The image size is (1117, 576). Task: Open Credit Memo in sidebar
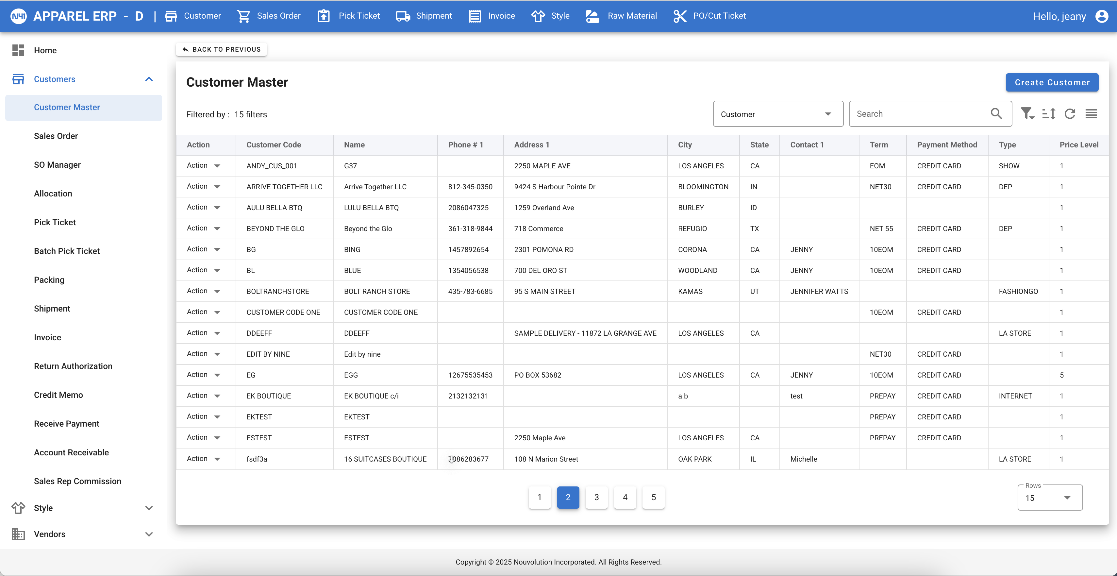click(x=58, y=395)
